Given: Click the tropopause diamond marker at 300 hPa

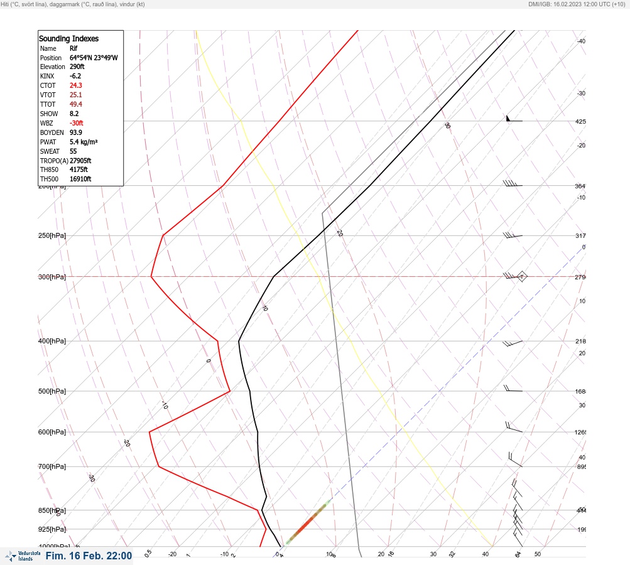Looking at the screenshot, I should 521,276.
